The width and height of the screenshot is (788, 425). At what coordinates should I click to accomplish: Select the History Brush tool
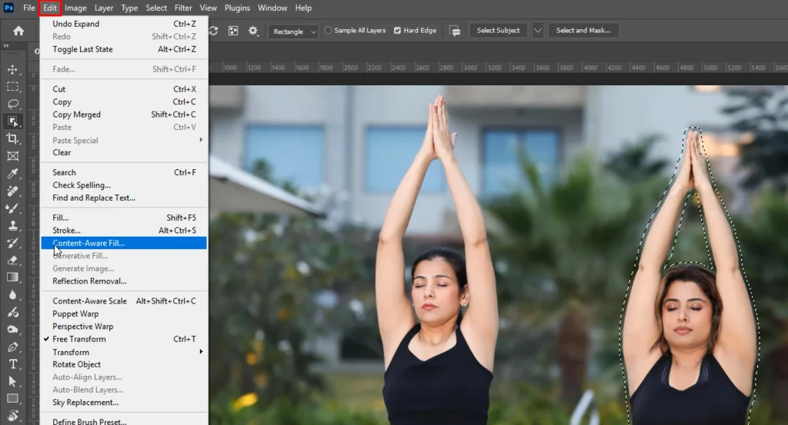[13, 243]
